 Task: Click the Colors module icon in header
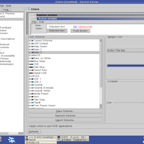pyautogui.click(x=28, y=9)
